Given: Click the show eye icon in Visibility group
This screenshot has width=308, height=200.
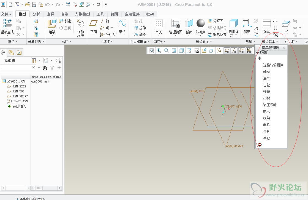Looking at the screenshot, I should click(x=295, y=28).
